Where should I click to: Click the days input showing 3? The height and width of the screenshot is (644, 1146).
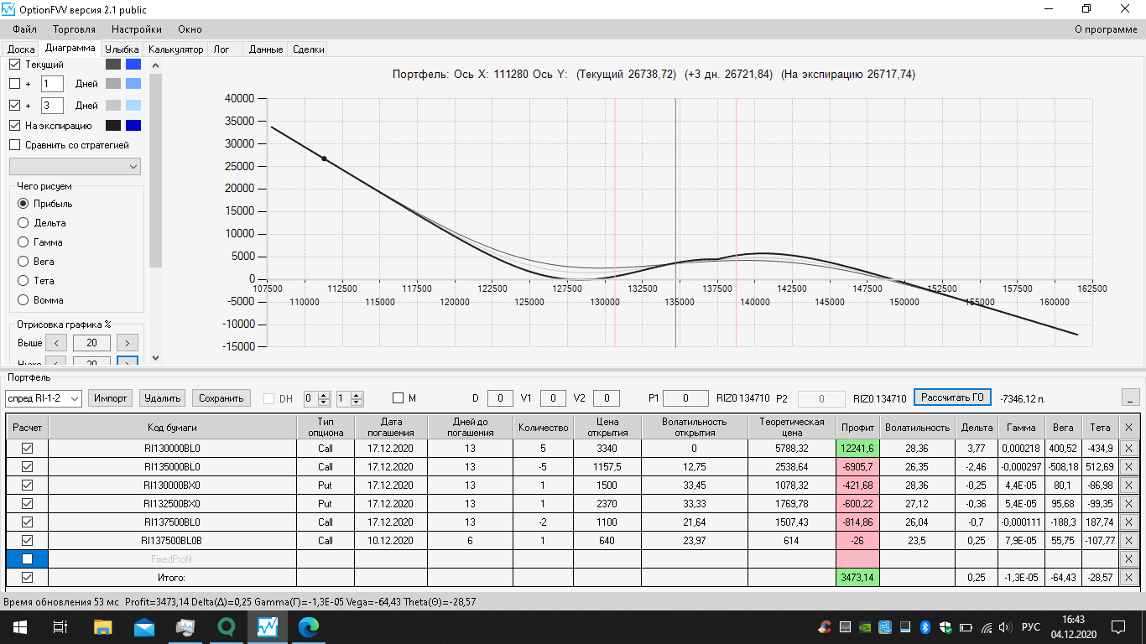pos(52,106)
